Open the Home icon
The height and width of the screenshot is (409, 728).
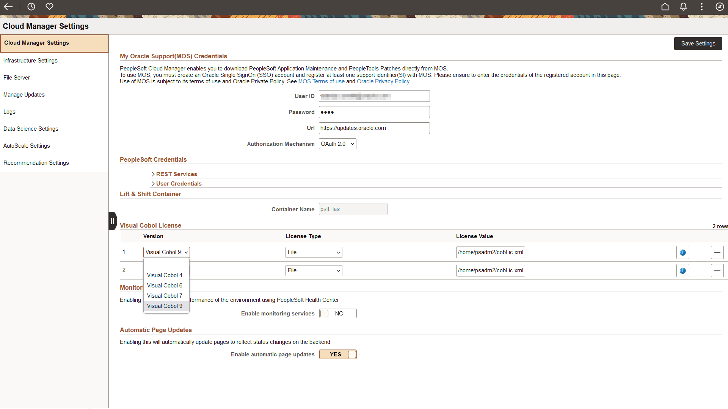click(x=665, y=6)
